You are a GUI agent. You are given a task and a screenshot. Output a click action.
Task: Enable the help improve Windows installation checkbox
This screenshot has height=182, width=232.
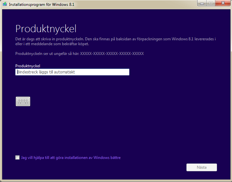[17, 158]
